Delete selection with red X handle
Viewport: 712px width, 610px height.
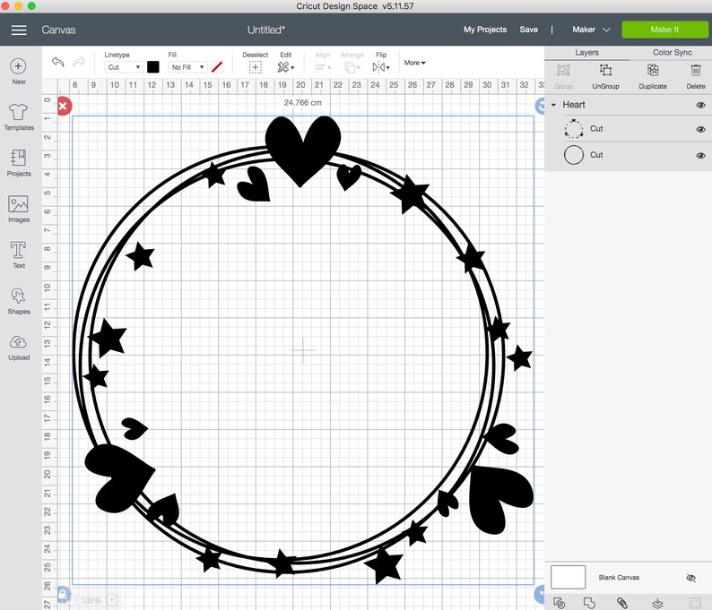[64, 106]
